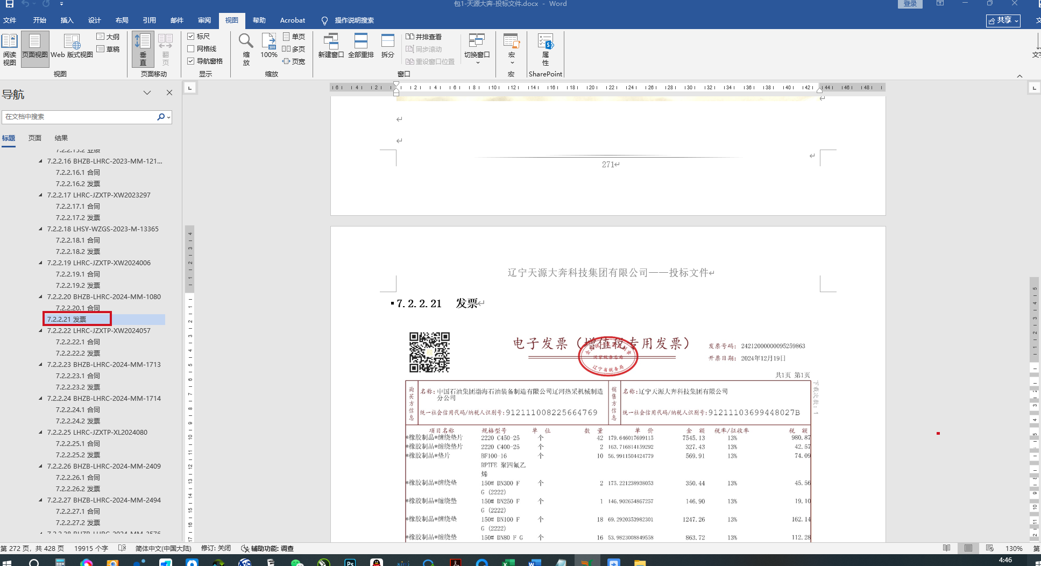This screenshot has width=1041, height=566.
Task: Open Outline view (大纲)
Action: coord(108,37)
